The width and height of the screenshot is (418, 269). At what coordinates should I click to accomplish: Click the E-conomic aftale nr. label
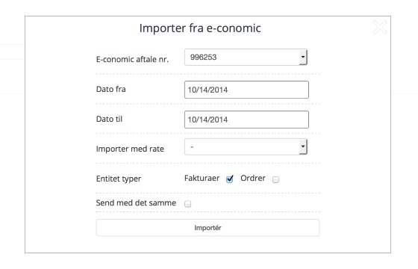point(132,59)
